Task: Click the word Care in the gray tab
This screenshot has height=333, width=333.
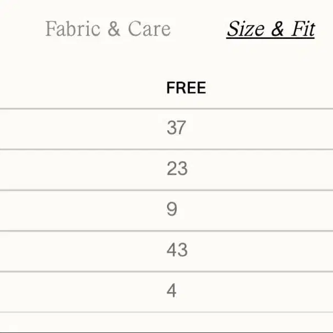Action: click(149, 29)
